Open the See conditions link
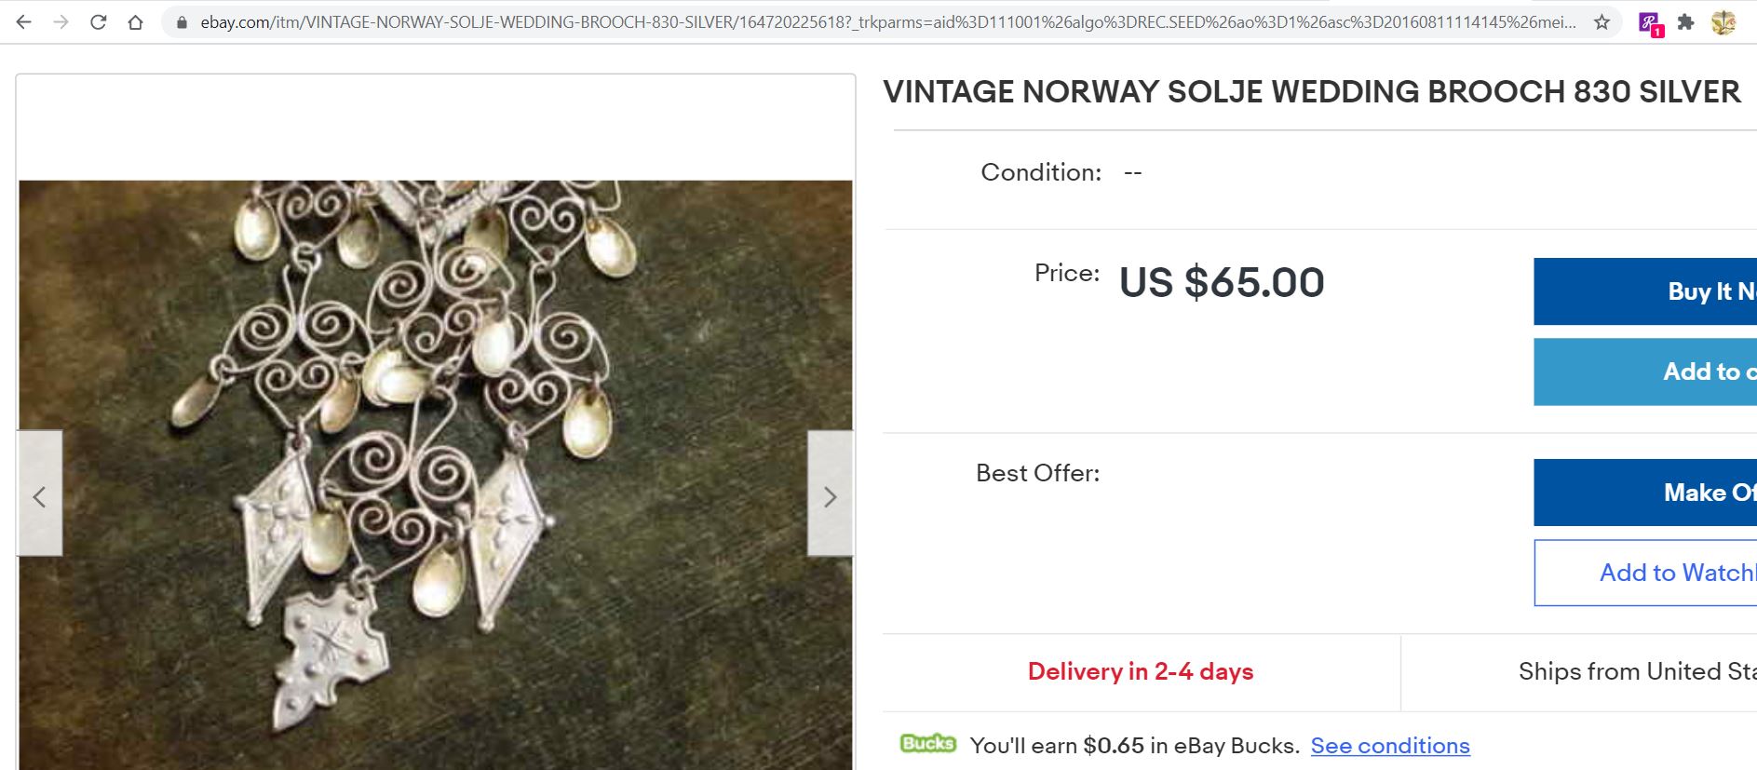The height and width of the screenshot is (770, 1757). 1389,746
